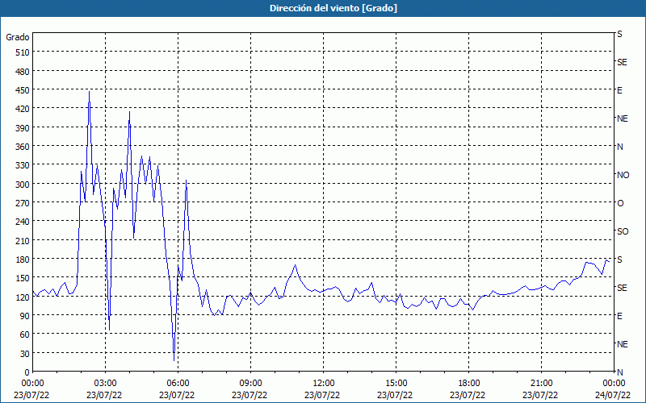
Task: Select the 00:00 label above date 24/07/22
Action: click(x=614, y=384)
